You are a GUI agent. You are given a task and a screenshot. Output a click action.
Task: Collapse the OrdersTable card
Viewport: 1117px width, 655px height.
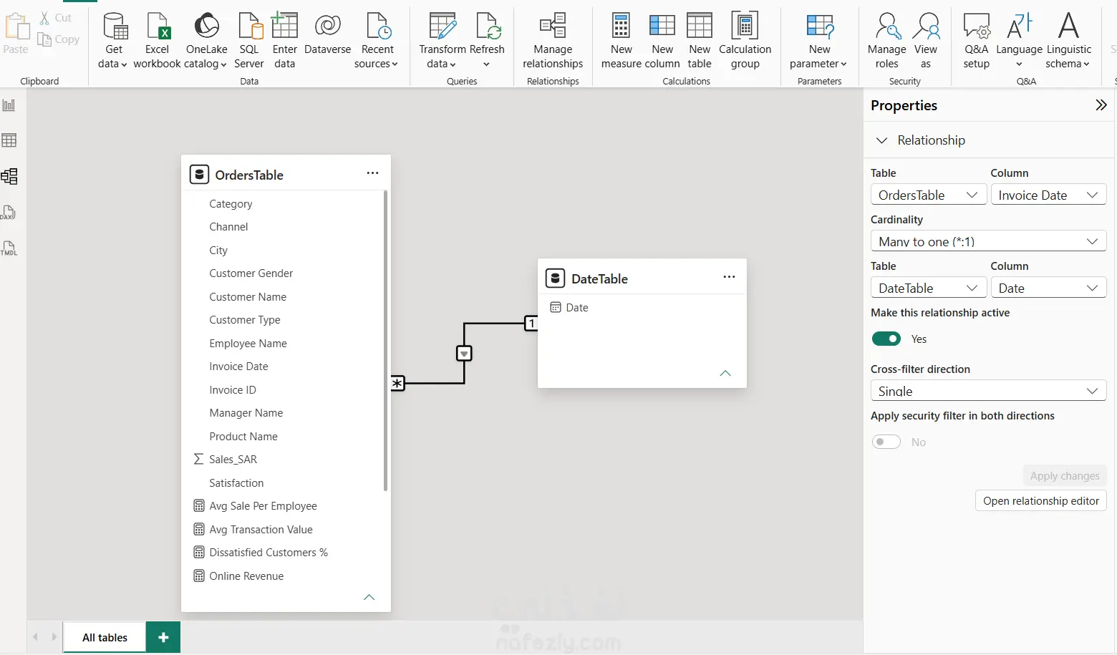[369, 597]
